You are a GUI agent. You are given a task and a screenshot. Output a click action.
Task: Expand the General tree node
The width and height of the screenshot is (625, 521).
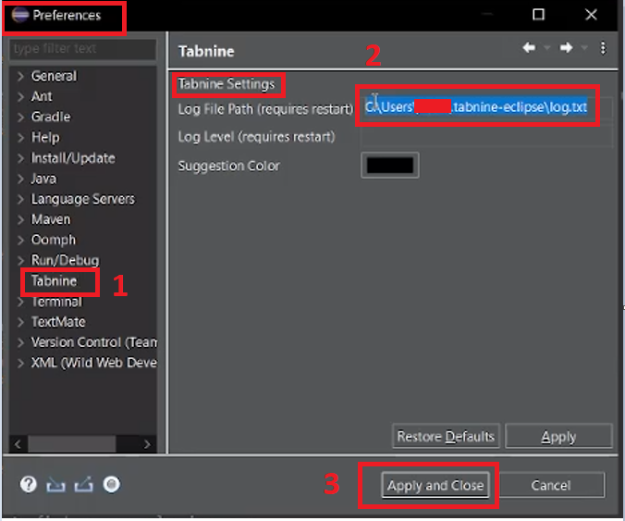click(x=20, y=76)
